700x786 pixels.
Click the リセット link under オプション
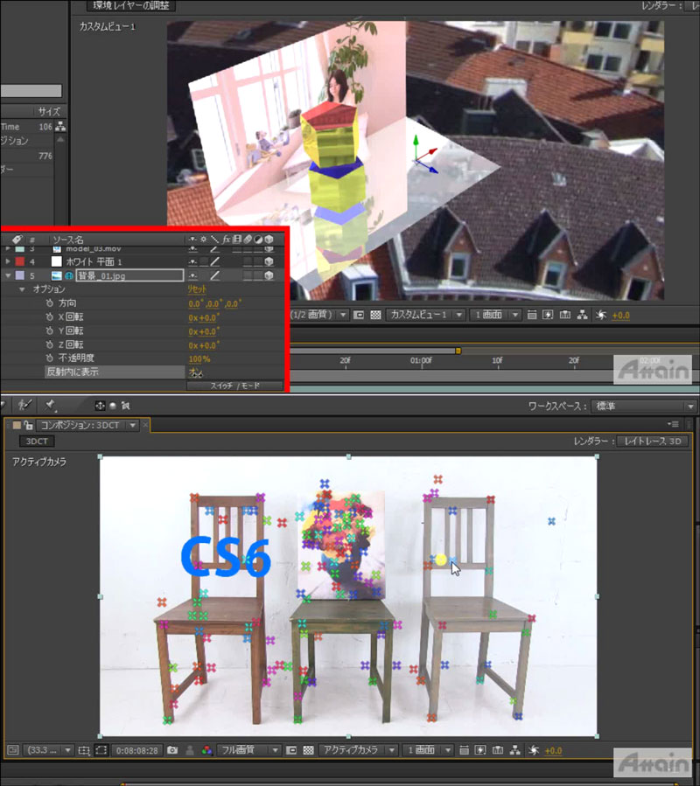(197, 289)
